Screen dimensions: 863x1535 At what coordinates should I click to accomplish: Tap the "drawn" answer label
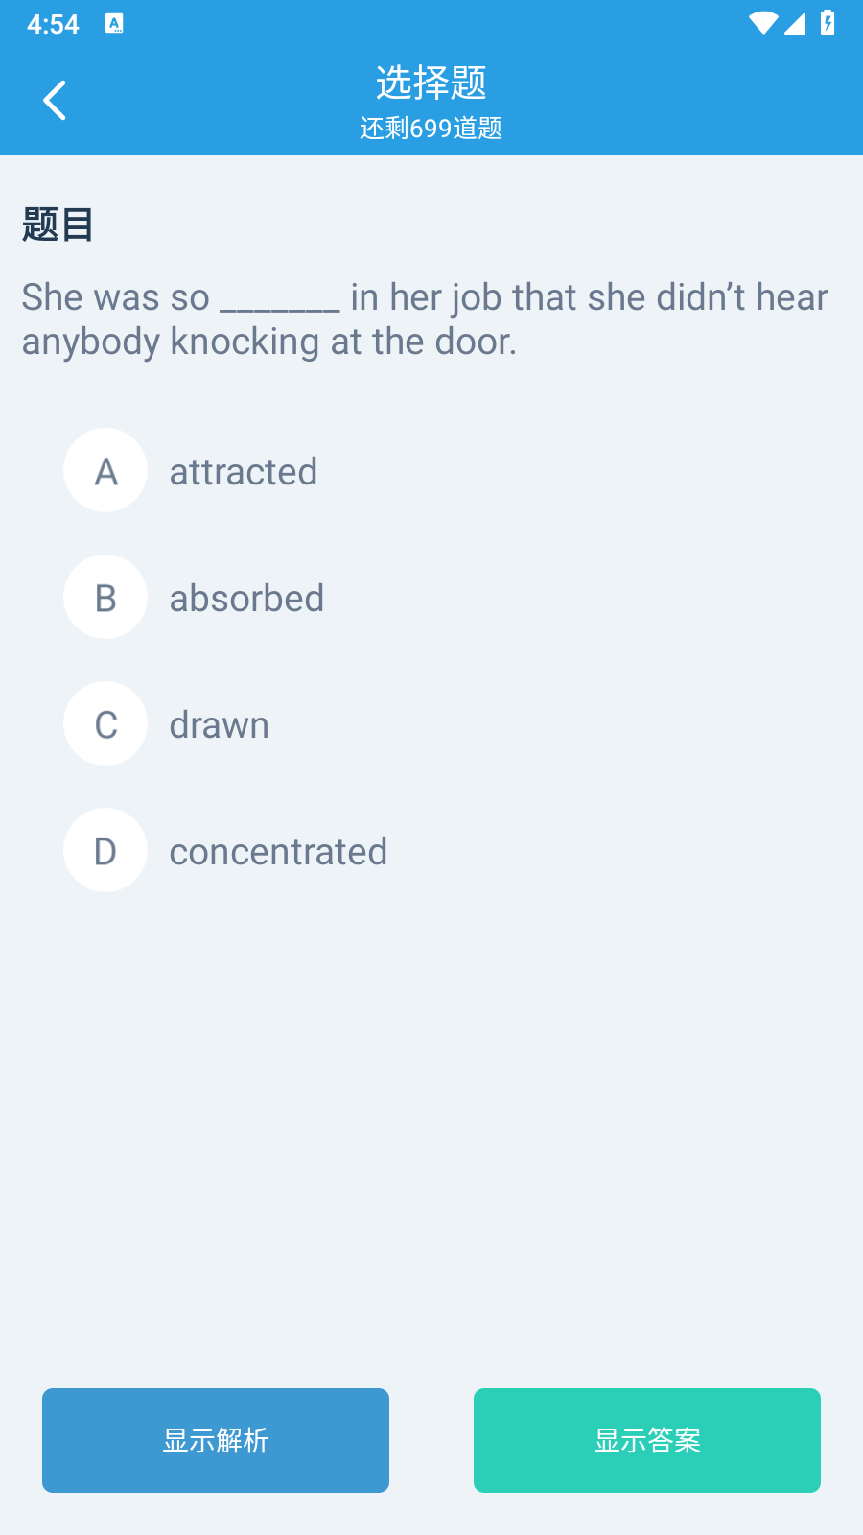219,725
